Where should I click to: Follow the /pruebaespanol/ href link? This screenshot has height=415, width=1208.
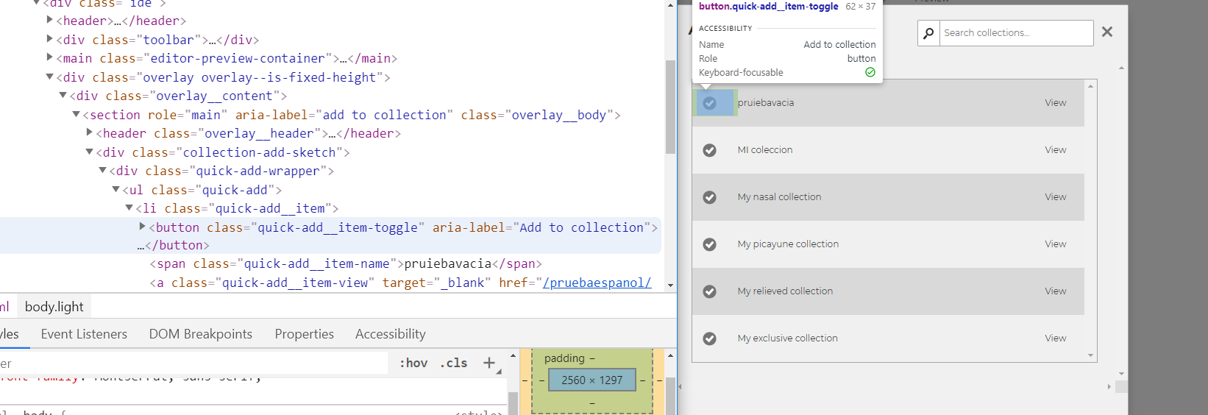[597, 283]
